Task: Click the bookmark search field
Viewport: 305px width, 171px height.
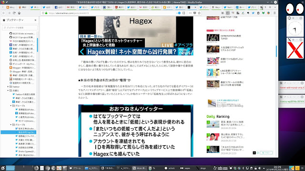Action: point(20,28)
